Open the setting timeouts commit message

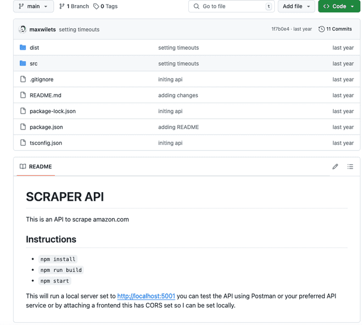[x=79, y=29]
